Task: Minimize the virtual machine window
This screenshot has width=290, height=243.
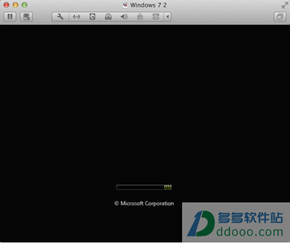Action: [x=16, y=5]
